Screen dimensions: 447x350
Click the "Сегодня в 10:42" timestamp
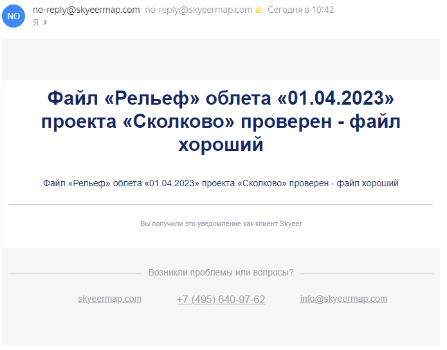[x=300, y=10]
